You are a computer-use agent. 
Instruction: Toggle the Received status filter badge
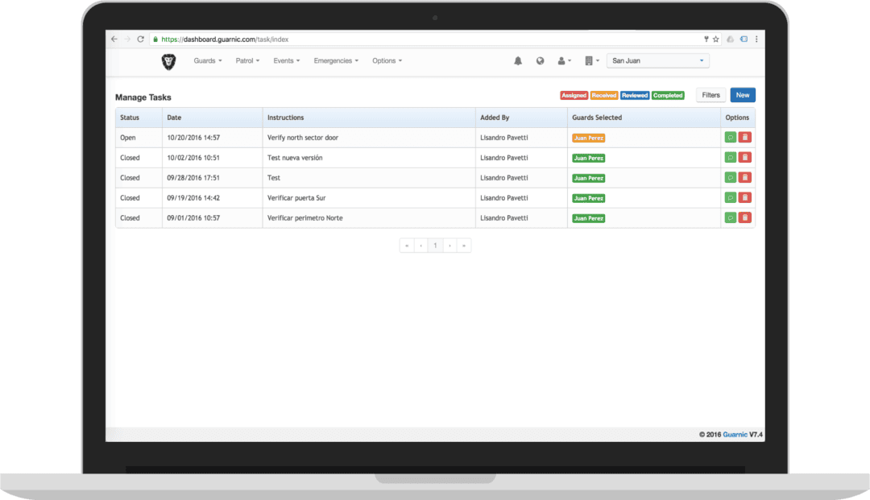coord(604,95)
